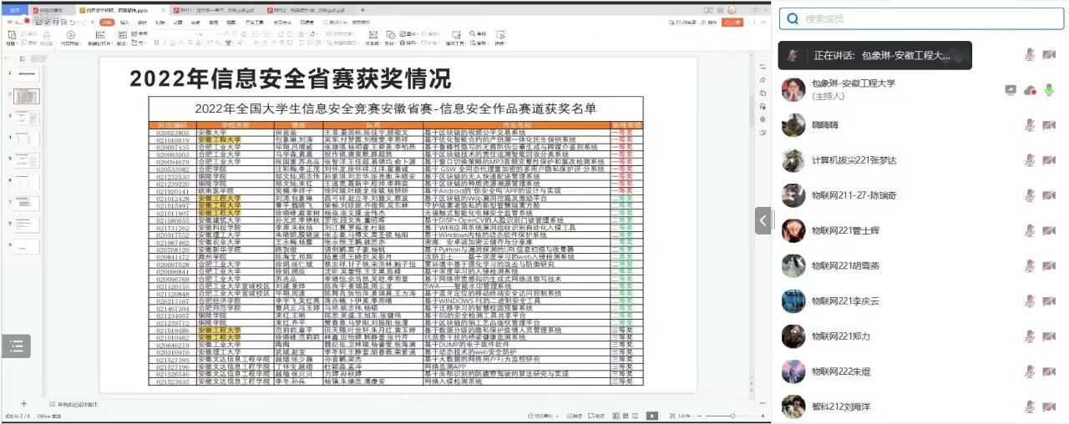
Task: Start slideshow from the status bar play button
Action: (651, 415)
